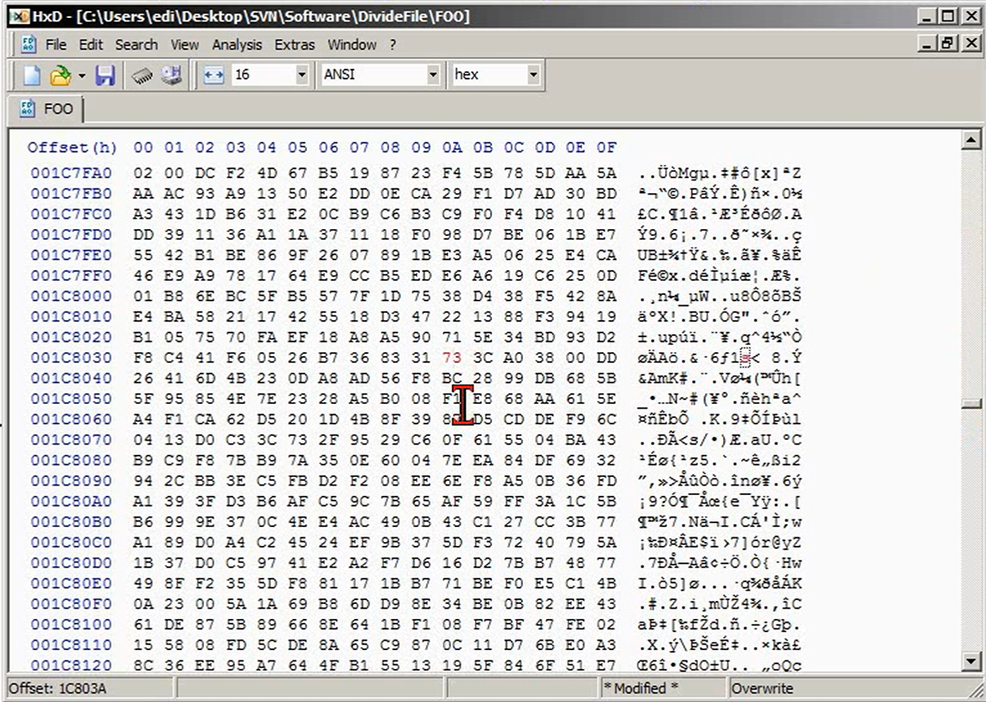
Task: Open disk with the drive icon
Action: click(171, 75)
